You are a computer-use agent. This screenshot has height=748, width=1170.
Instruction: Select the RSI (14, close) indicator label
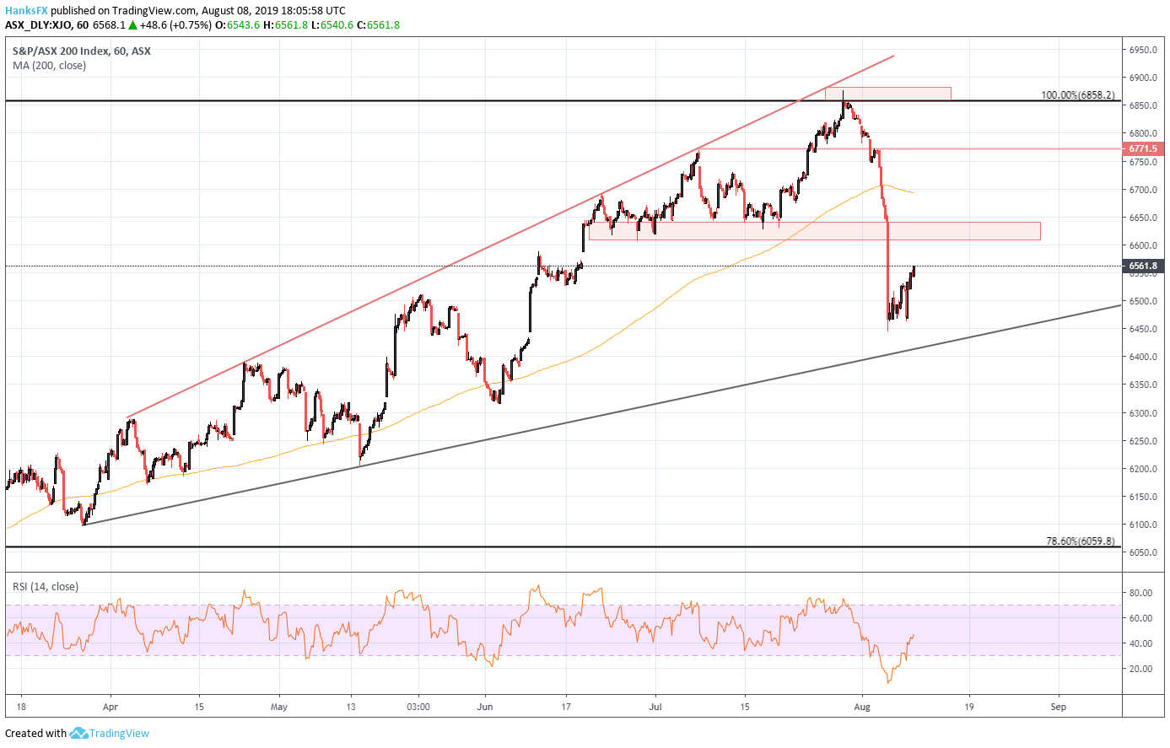(x=45, y=586)
